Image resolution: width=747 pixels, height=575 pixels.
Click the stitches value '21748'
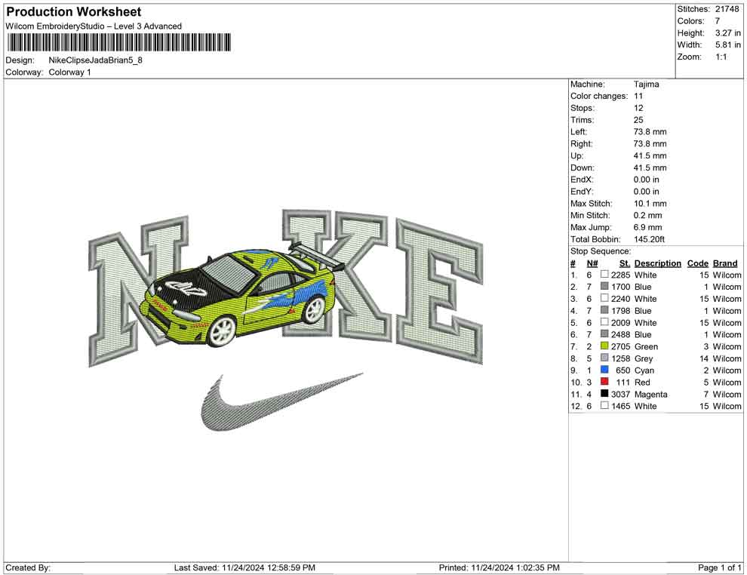(x=727, y=9)
